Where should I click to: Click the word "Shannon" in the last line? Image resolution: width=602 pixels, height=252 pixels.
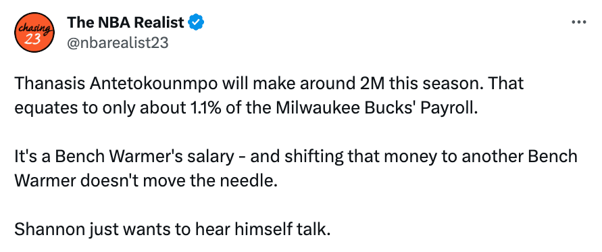[x=50, y=230]
